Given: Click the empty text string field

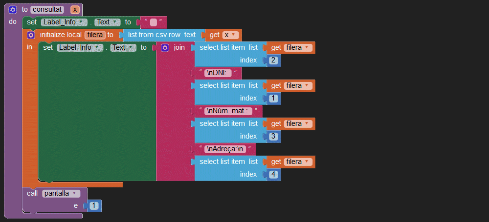Looking at the screenshot, I should click(x=153, y=22).
